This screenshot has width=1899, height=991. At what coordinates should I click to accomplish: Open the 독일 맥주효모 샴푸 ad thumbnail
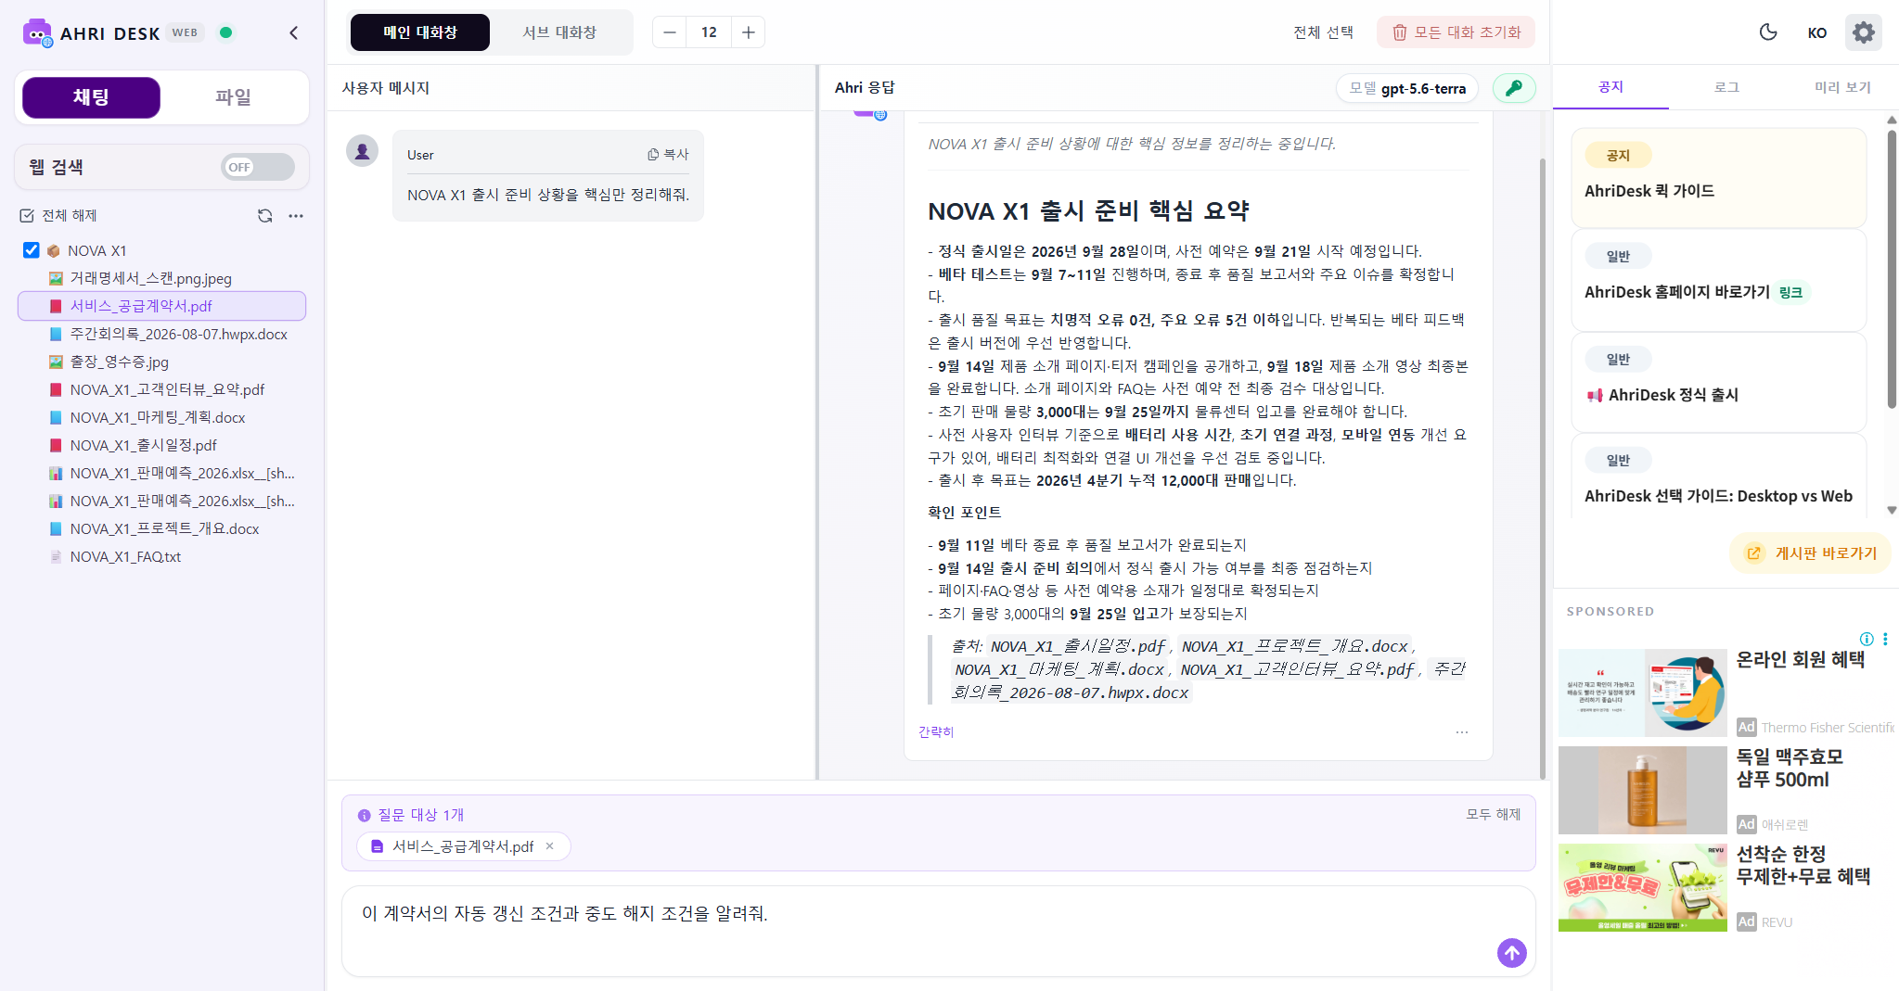tap(1642, 790)
